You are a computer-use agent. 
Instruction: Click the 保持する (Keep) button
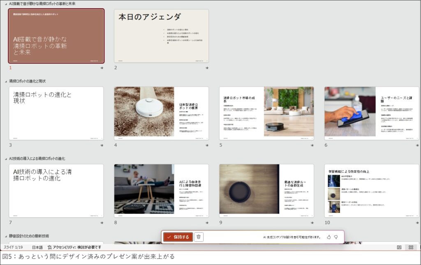tap(178, 237)
